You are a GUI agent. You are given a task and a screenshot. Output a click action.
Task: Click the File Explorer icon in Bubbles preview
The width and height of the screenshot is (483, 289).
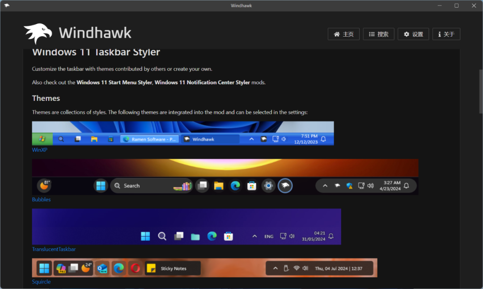pos(219,186)
